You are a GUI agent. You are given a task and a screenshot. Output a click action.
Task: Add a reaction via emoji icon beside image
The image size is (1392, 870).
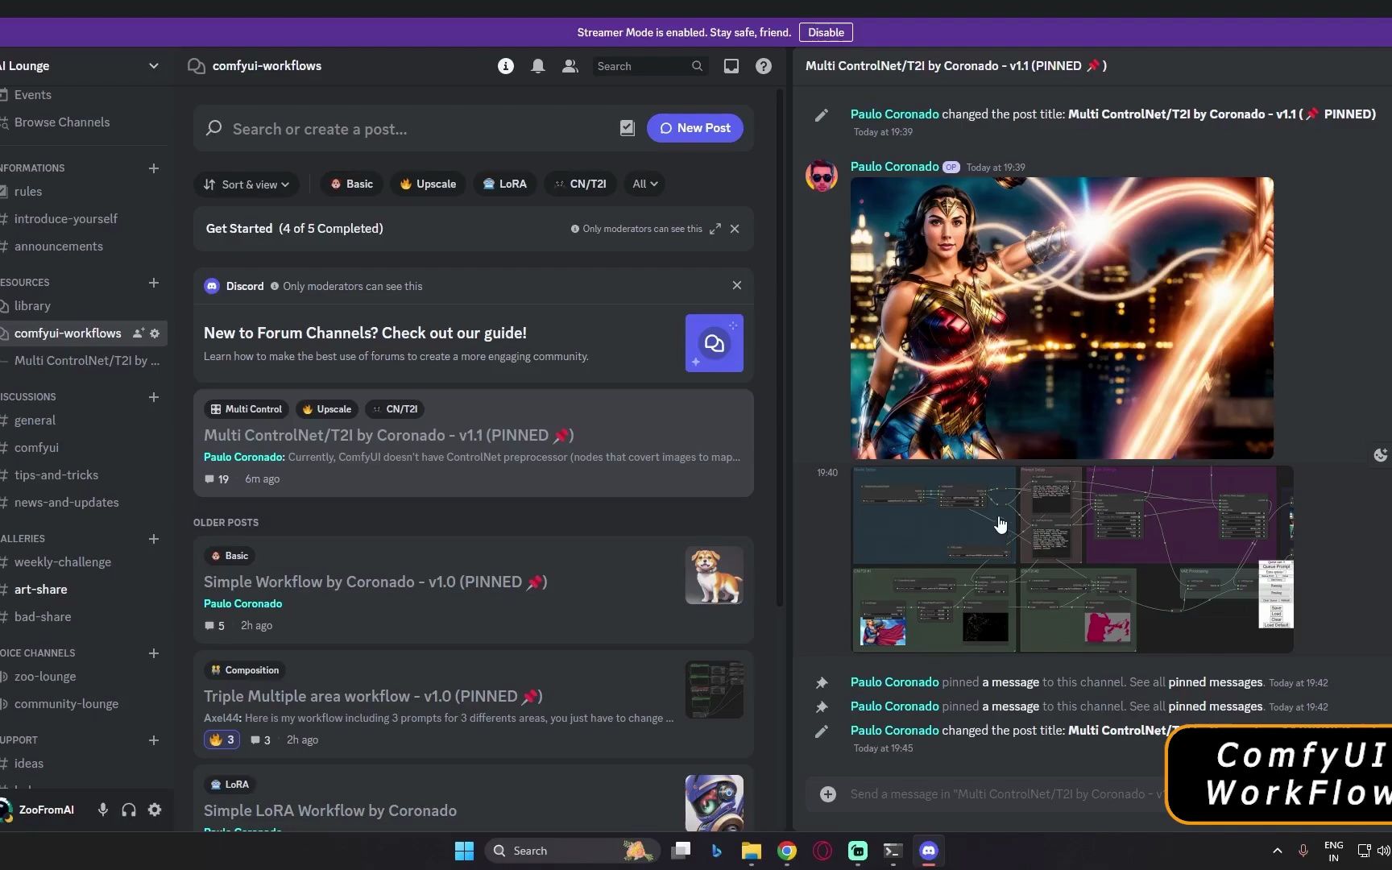click(x=1380, y=455)
